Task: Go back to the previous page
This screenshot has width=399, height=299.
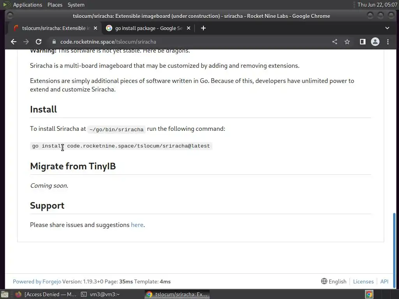Action: (14, 42)
